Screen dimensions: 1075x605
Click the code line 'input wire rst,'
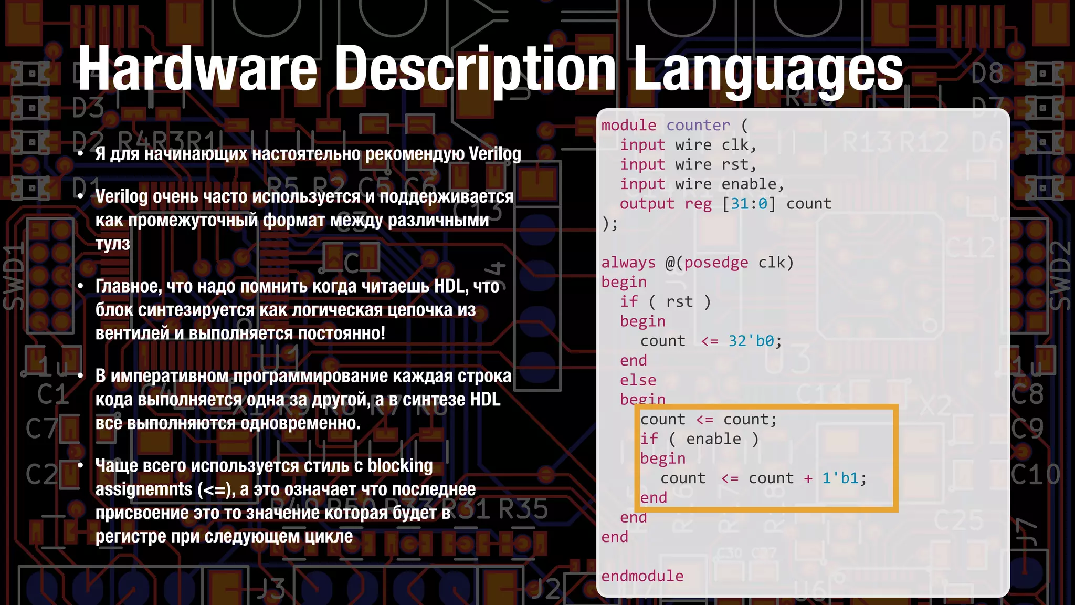(x=688, y=165)
